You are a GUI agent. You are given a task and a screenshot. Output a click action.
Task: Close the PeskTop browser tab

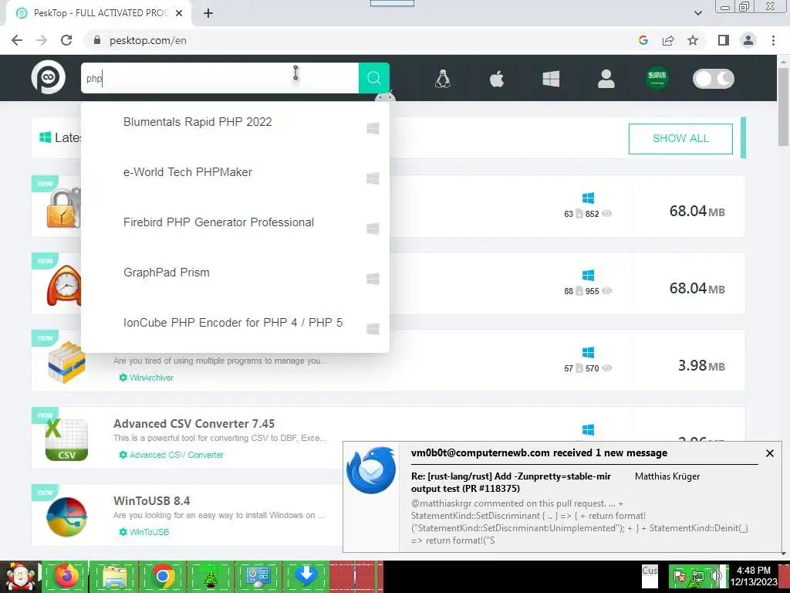(179, 13)
